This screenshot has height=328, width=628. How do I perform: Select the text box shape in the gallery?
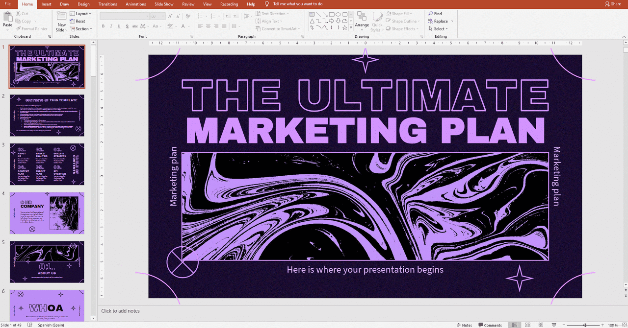[312, 14]
